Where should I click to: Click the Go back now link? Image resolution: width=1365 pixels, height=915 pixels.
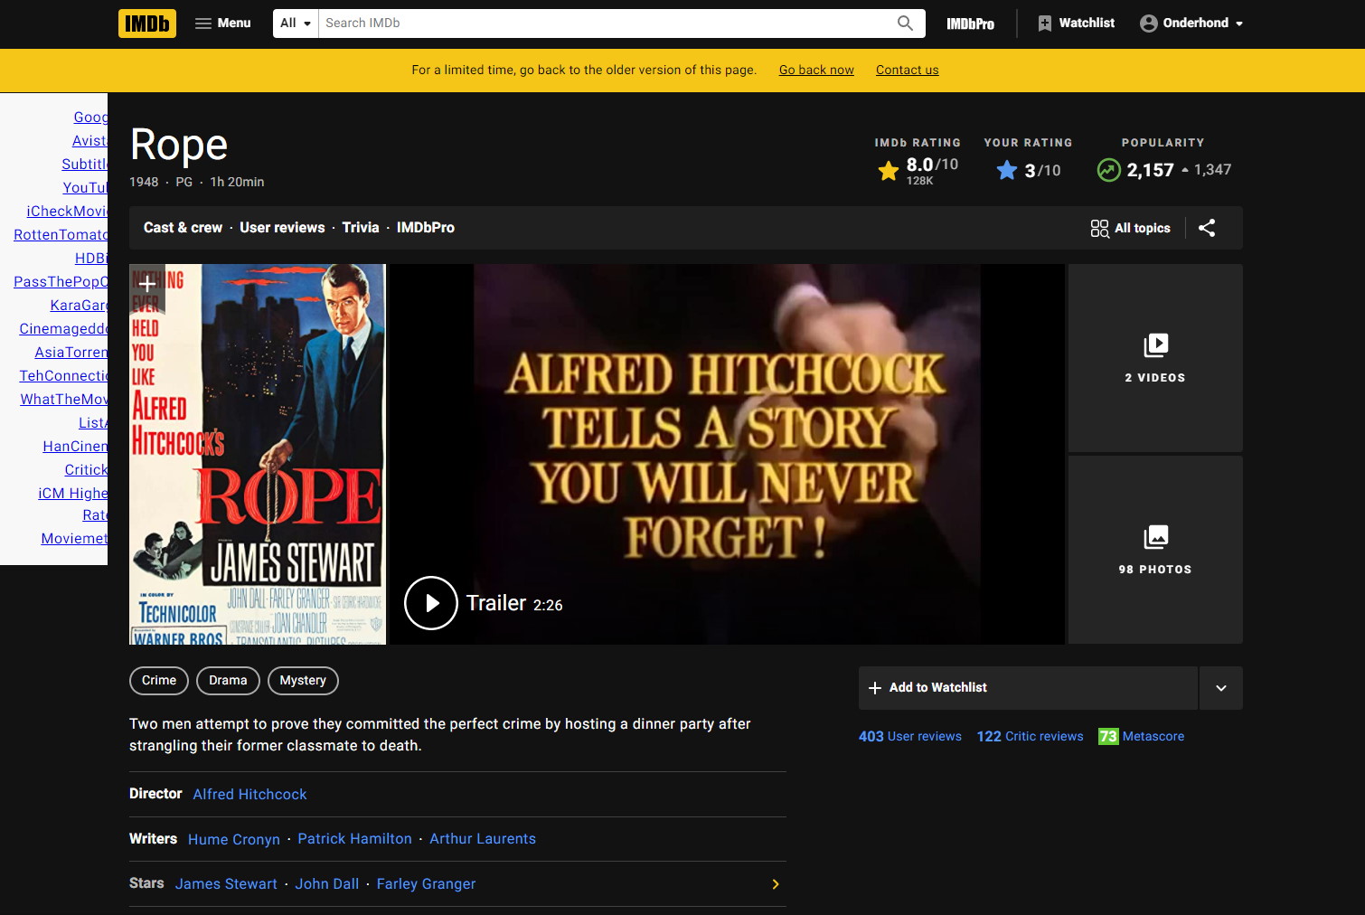coord(816,70)
